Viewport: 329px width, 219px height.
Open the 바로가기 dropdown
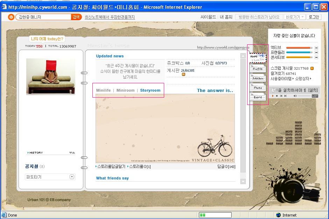[295, 17]
